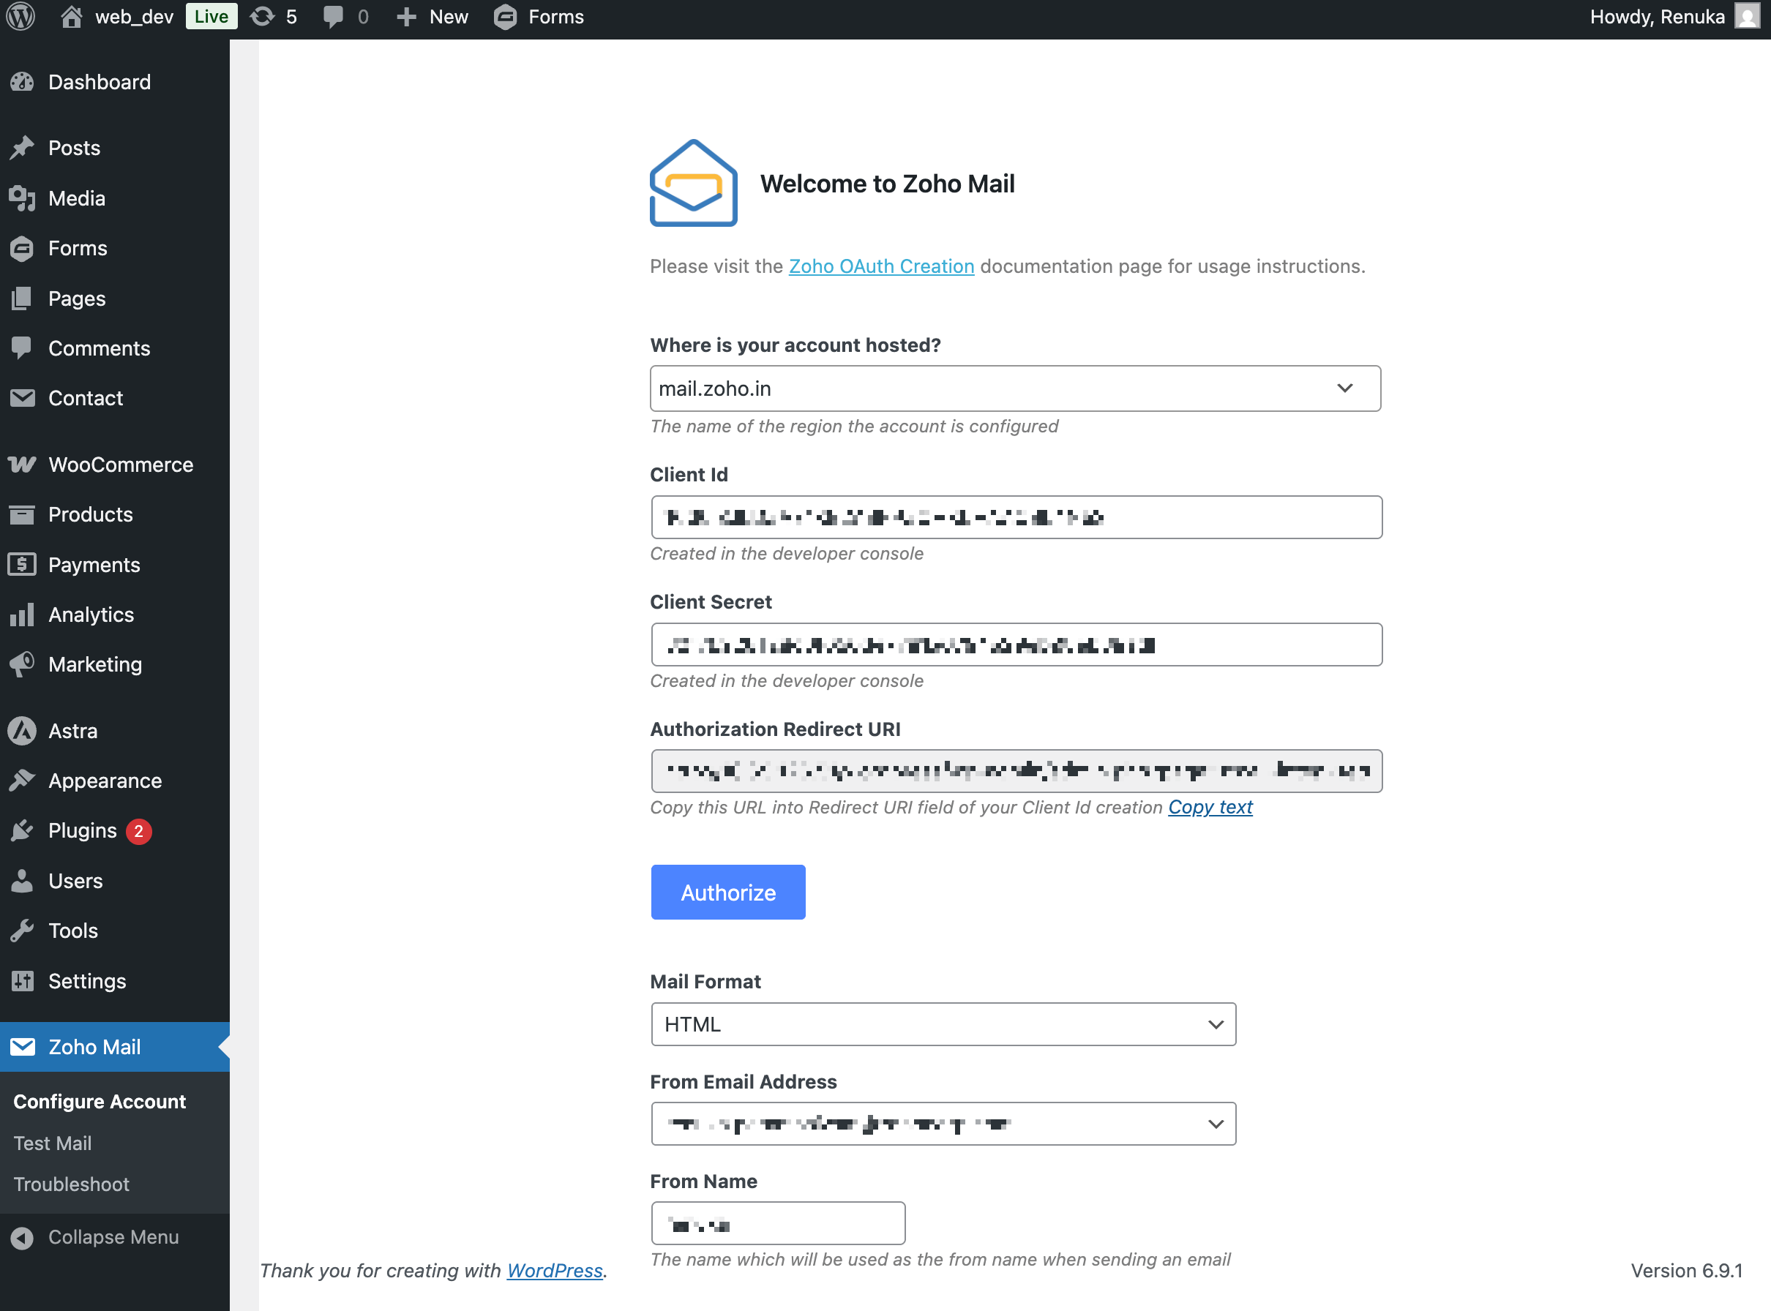Open the Zoho OAuth Creation documentation link

coord(880,266)
